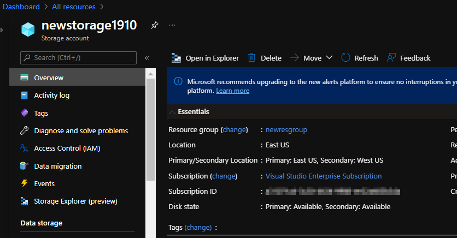Click the Feedback icon

[x=391, y=58]
